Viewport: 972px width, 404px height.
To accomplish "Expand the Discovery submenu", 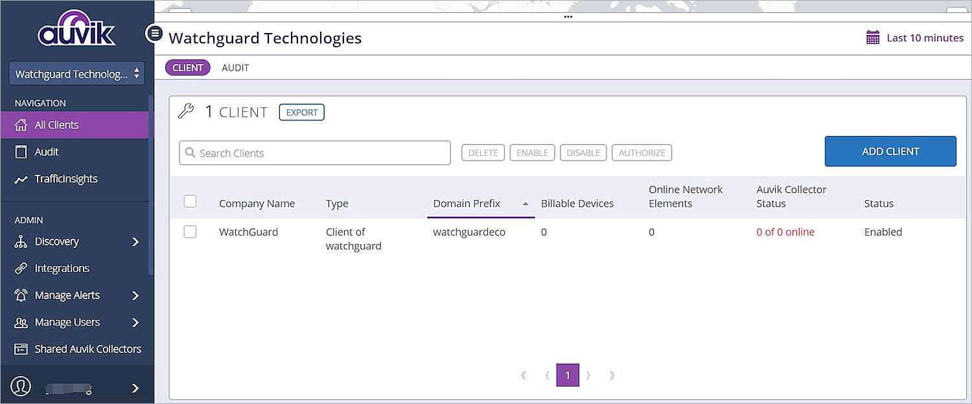I will coord(135,241).
